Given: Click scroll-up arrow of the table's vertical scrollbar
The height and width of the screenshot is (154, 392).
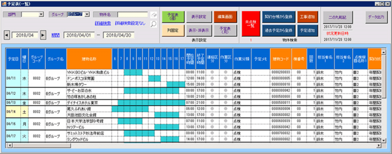Looking at the screenshot, I should click(x=384, y=52).
